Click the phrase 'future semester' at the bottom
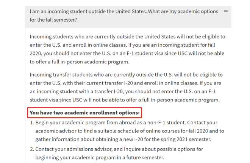This screenshot has width=250, height=163. click(x=142, y=157)
